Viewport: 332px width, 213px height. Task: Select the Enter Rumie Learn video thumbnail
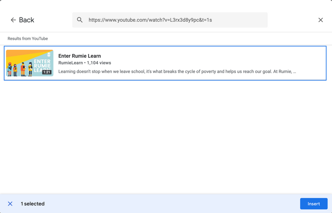[x=29, y=63]
